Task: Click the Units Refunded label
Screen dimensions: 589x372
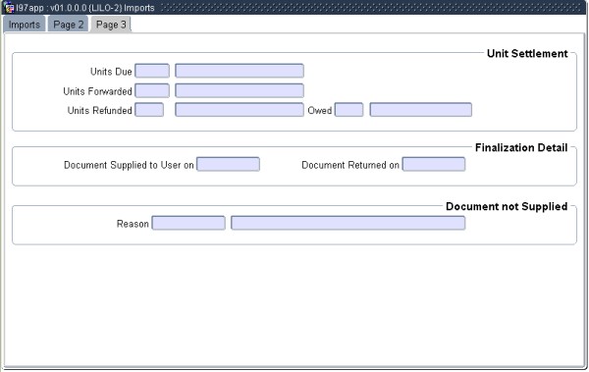Action: (x=99, y=111)
